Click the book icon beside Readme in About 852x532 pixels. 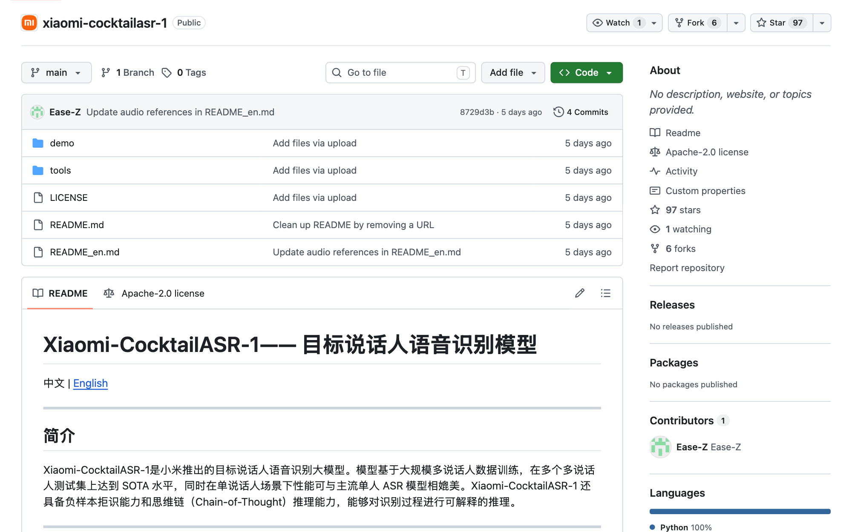(x=655, y=133)
